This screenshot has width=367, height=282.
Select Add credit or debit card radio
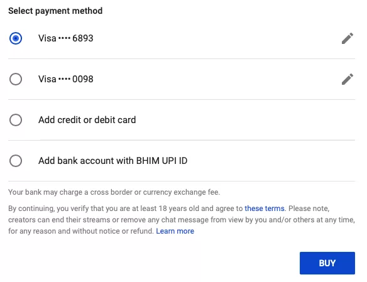(x=16, y=120)
